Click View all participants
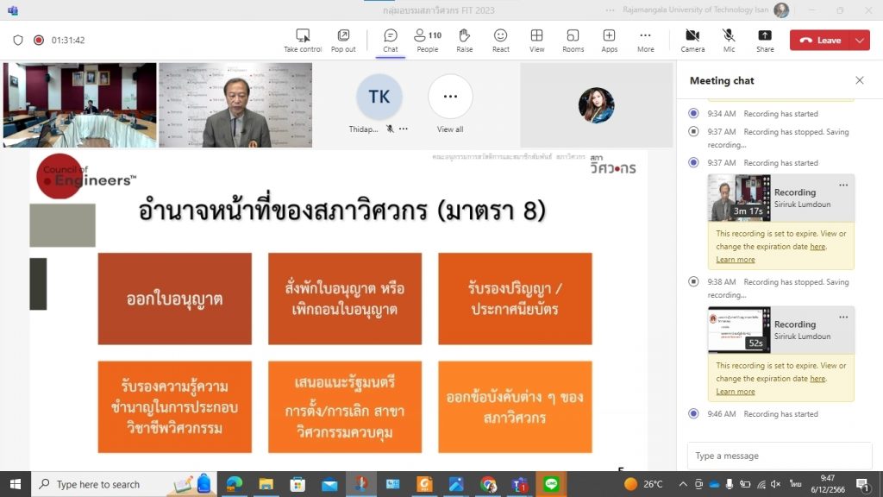 [x=450, y=102]
